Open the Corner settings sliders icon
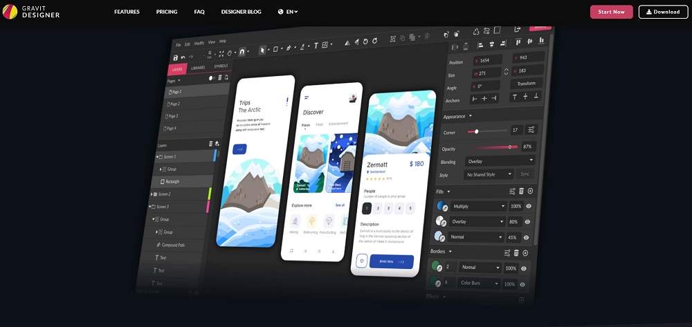This screenshot has height=327, width=692. tap(531, 130)
